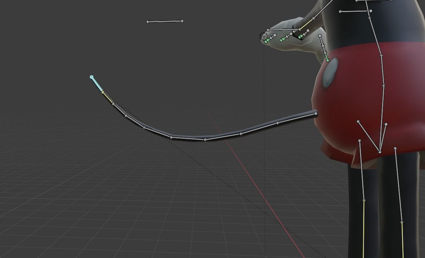Click the joint sphere at the tail's midpoint

(x=205, y=140)
